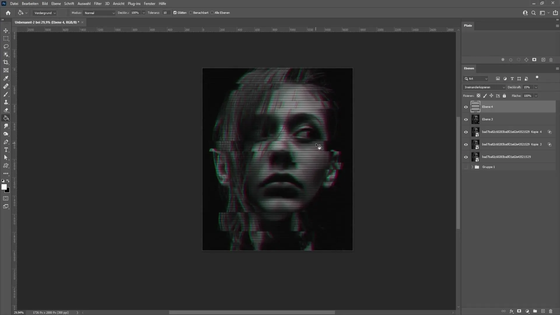Click the Toleranz value field

[x=166, y=13]
